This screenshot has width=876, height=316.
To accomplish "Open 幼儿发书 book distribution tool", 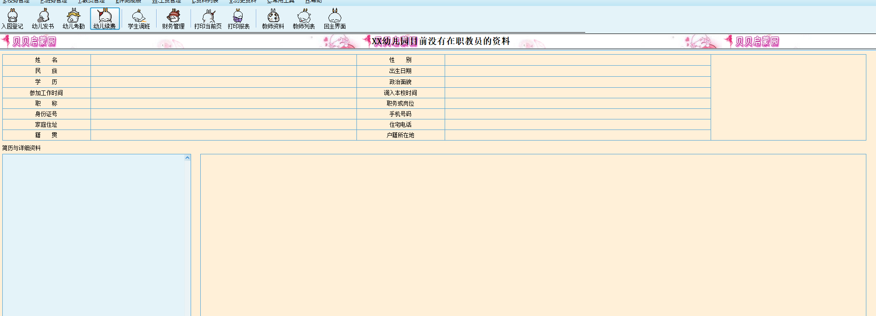I will pos(43,19).
